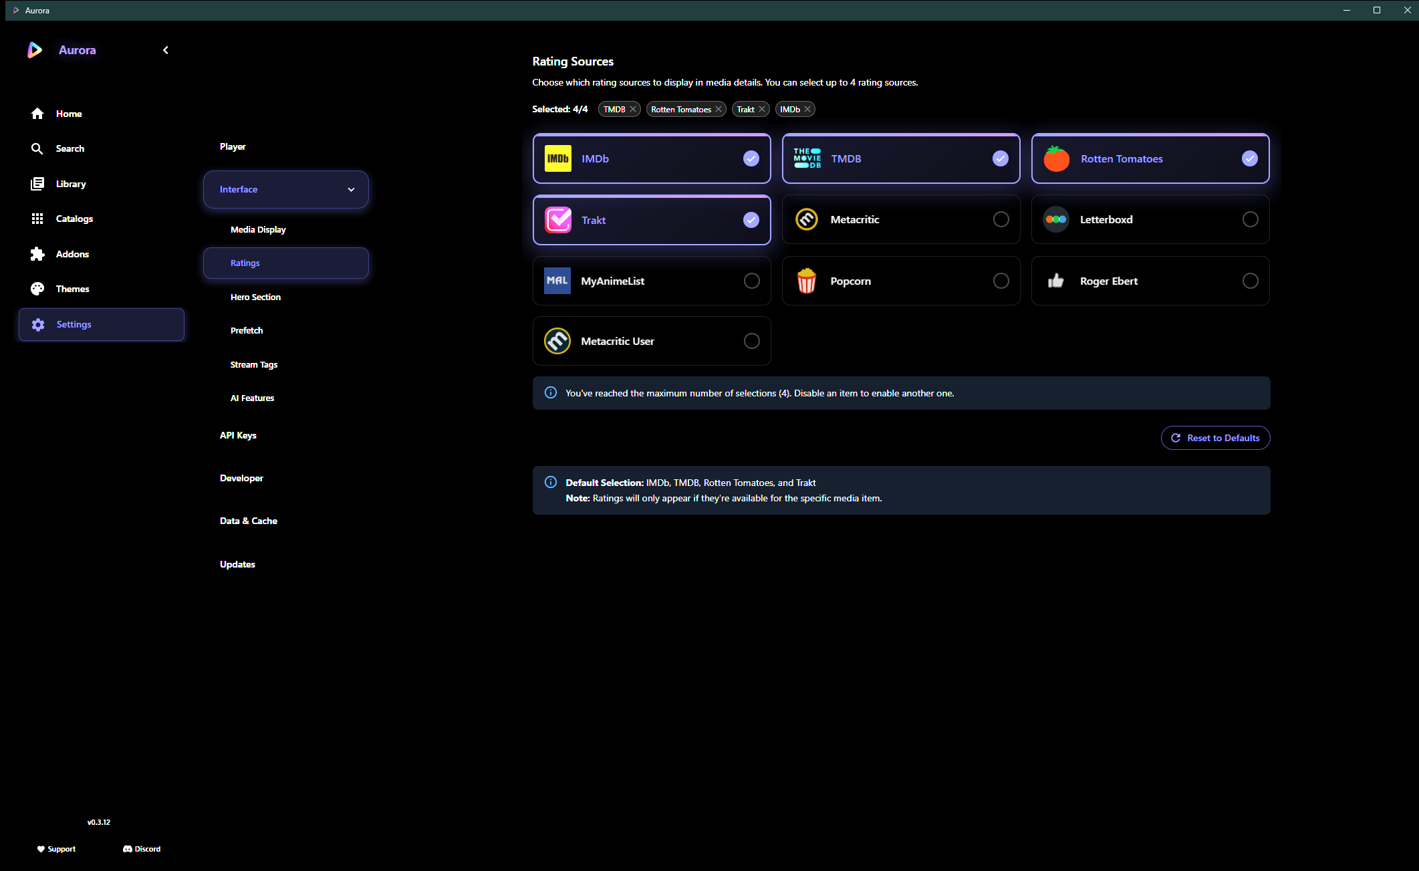Click the Library icon

[x=37, y=184]
